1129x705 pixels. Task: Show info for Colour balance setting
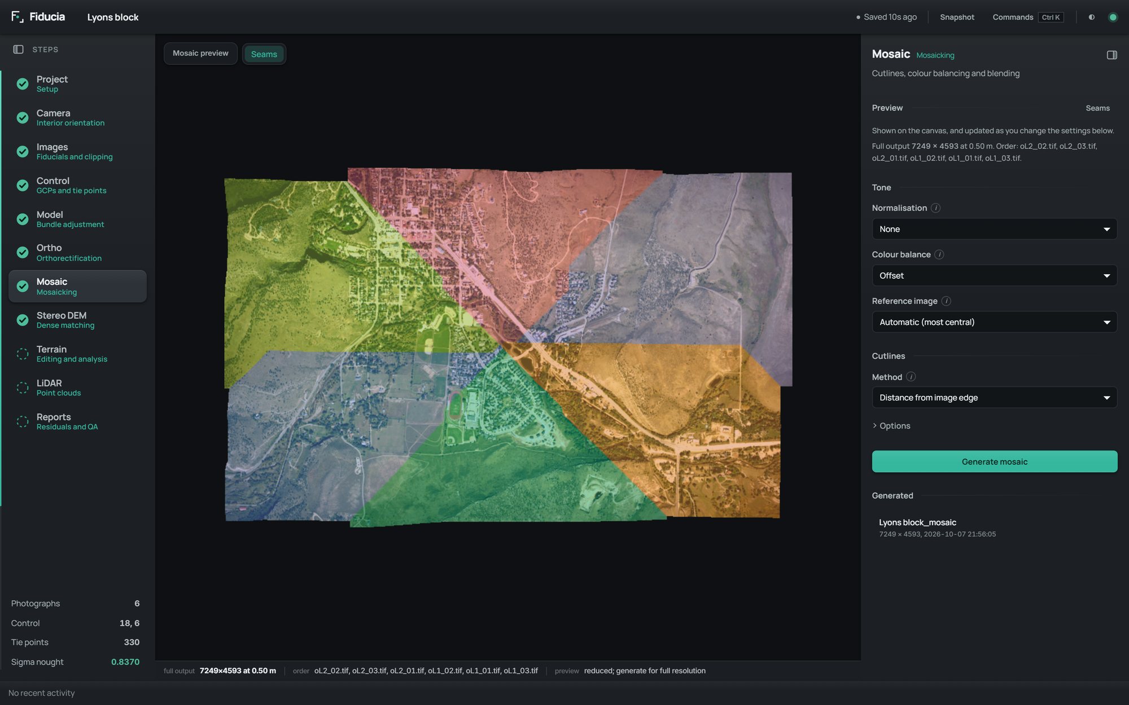939,254
